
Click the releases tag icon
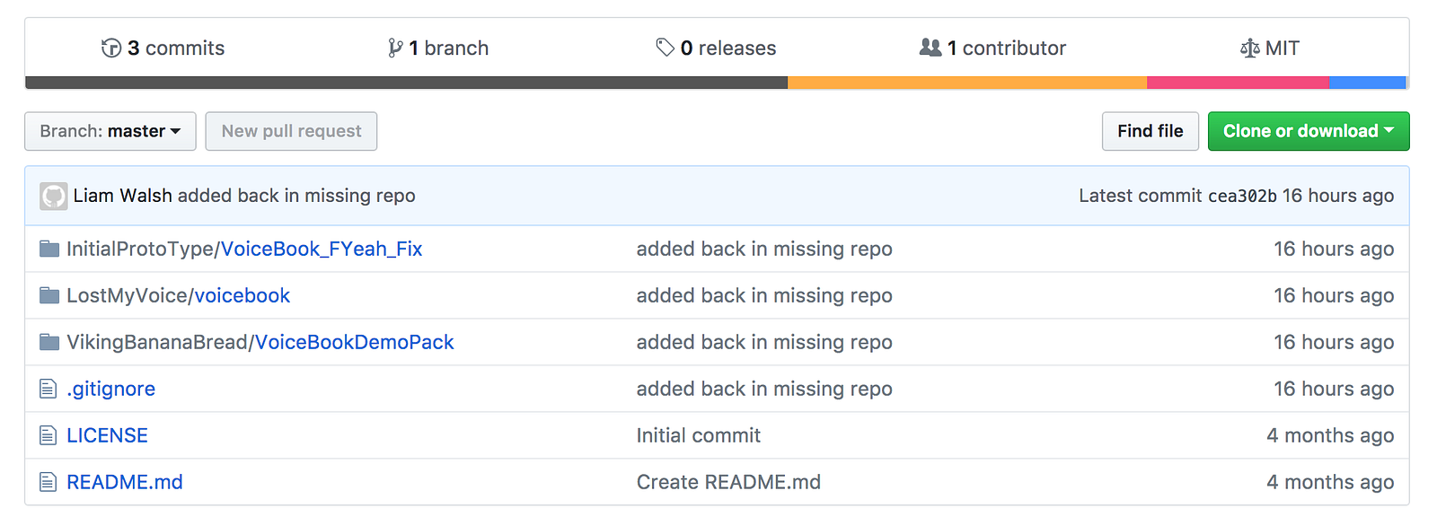pos(665,48)
